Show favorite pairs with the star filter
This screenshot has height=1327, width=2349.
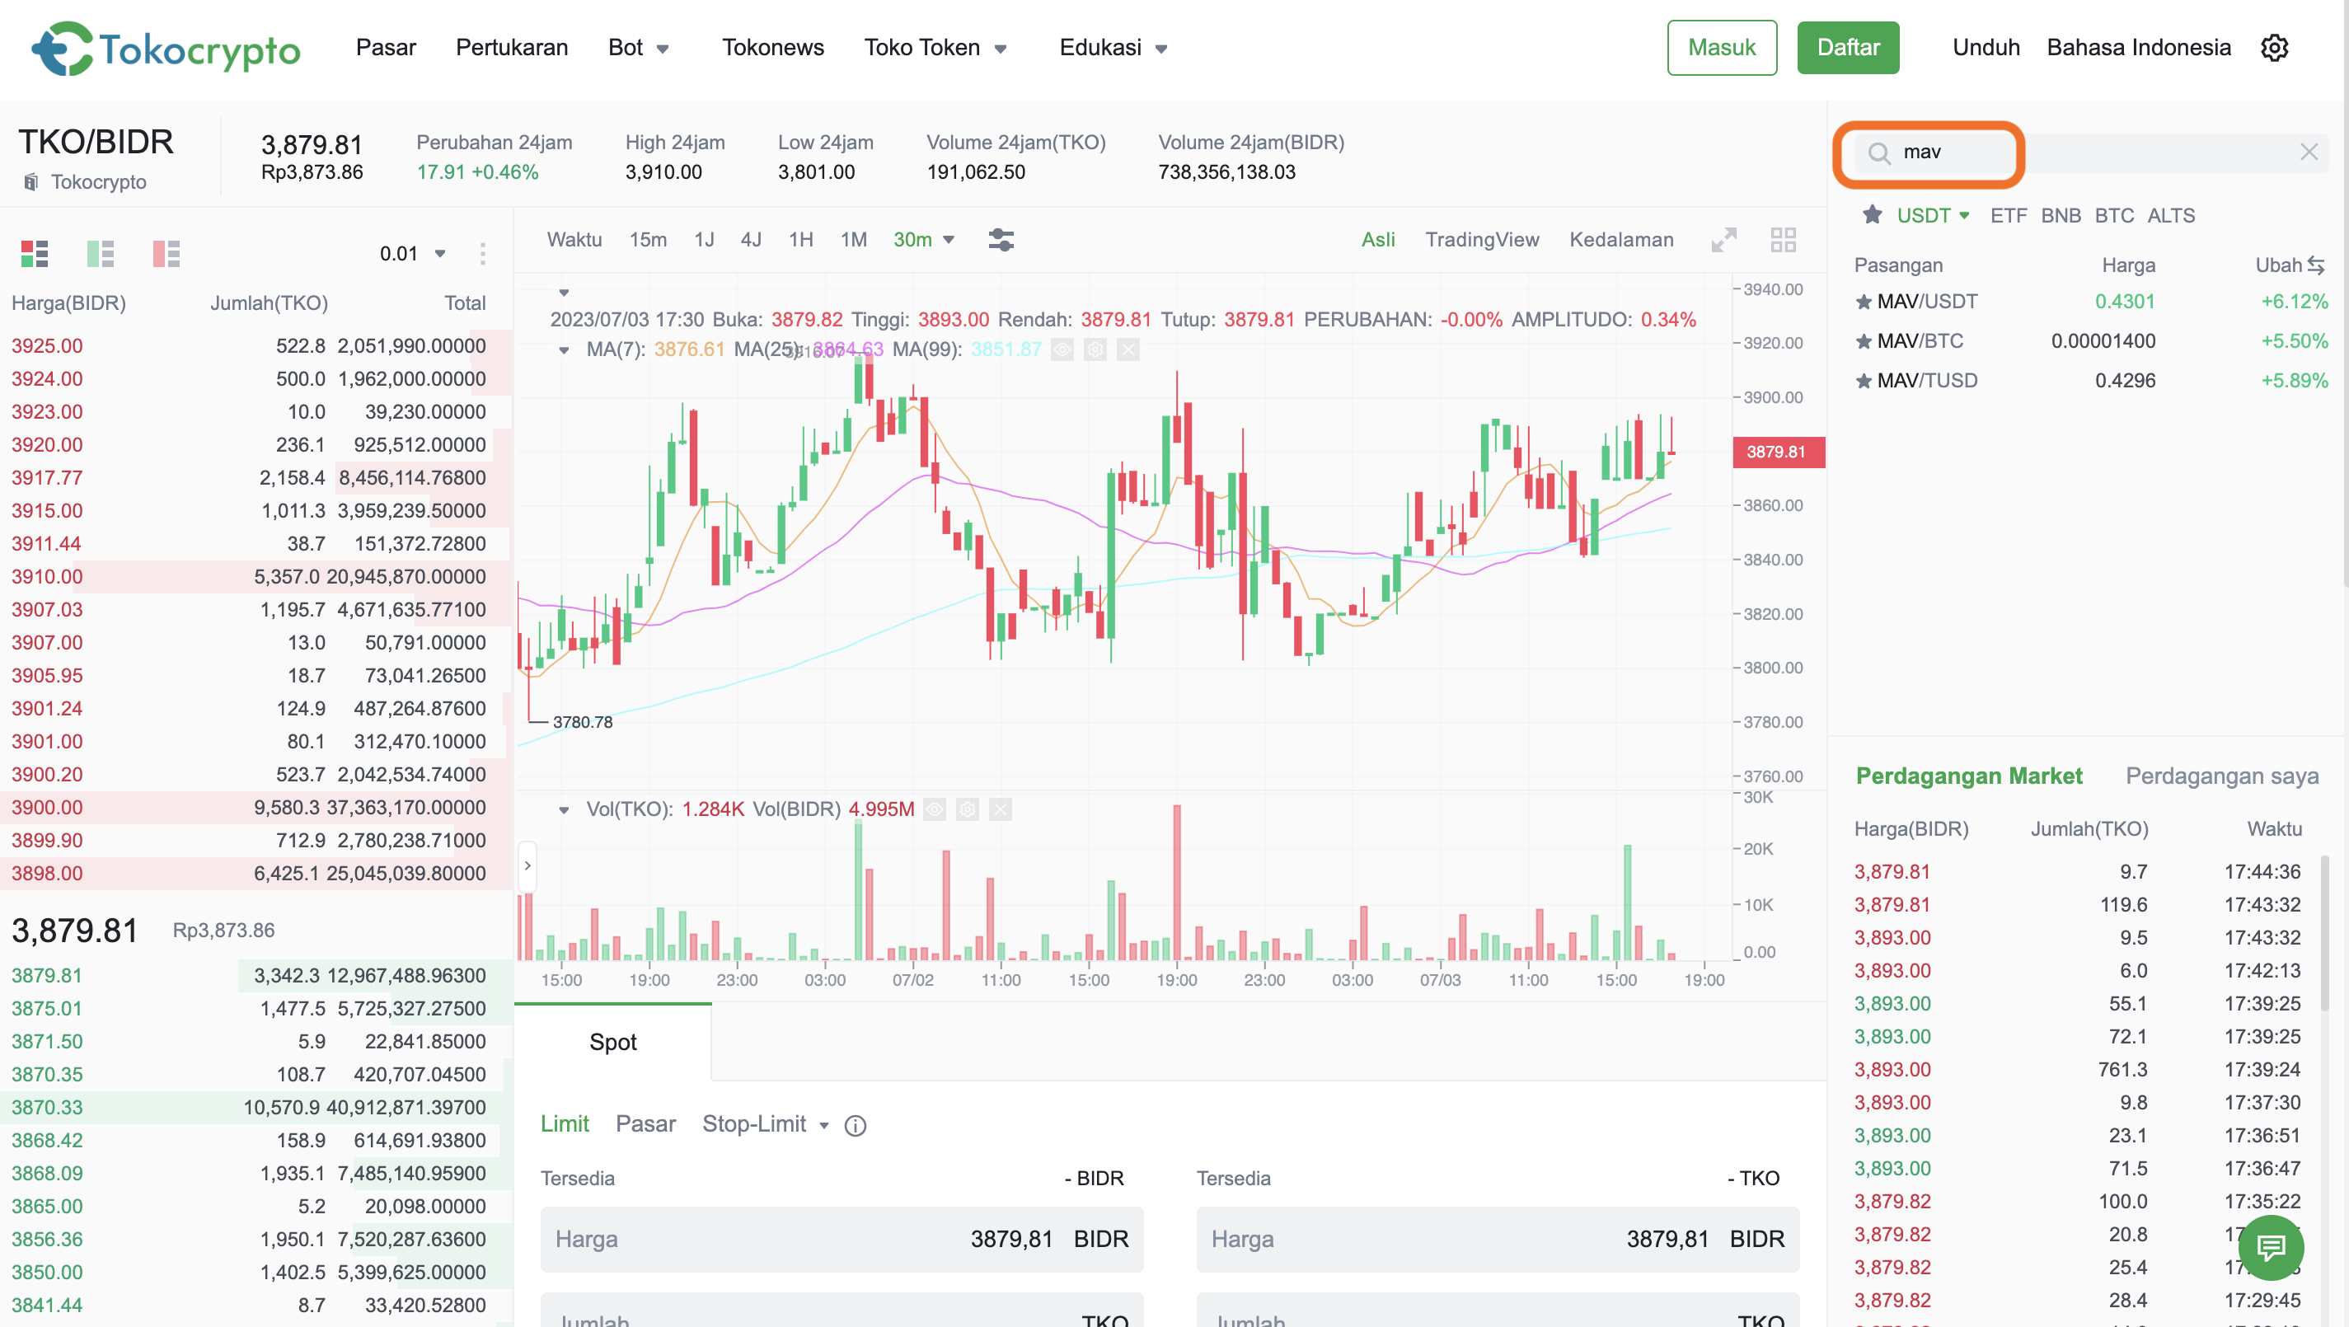click(1872, 214)
